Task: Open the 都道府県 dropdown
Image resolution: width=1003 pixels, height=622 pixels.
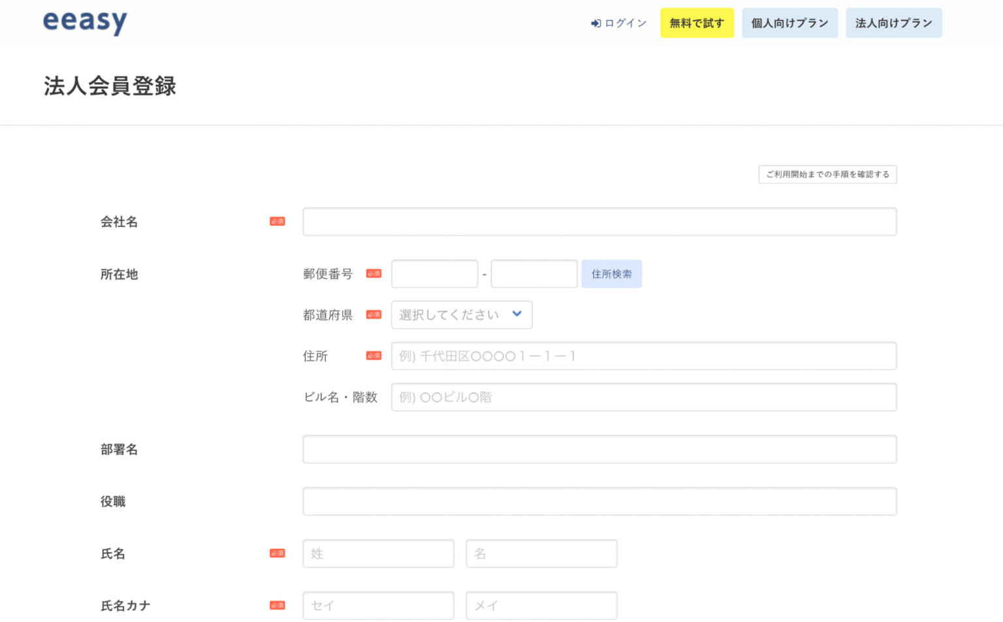Action: pyautogui.click(x=462, y=315)
